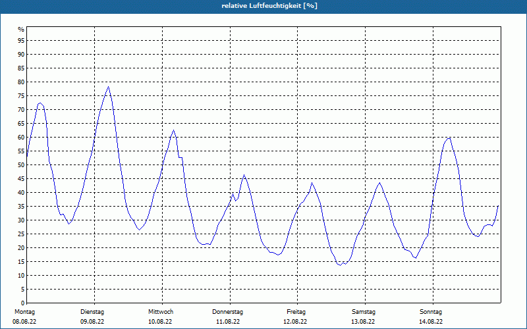Image resolution: width=527 pixels, height=329 pixels.
Task: Click the 'Dienstag' day label
Action: point(92,312)
